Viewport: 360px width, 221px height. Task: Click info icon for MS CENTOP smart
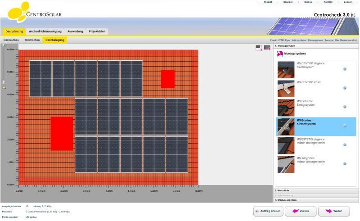345,88
